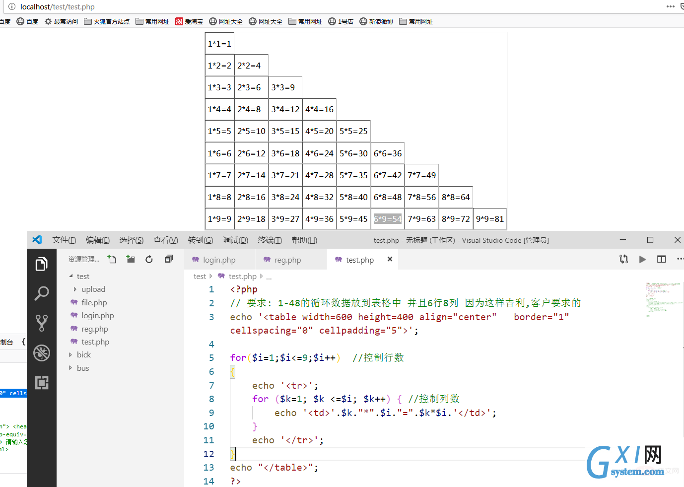684x487 pixels.
Task: Place cursor on the echo '<tr>' line
Action: [x=285, y=385]
